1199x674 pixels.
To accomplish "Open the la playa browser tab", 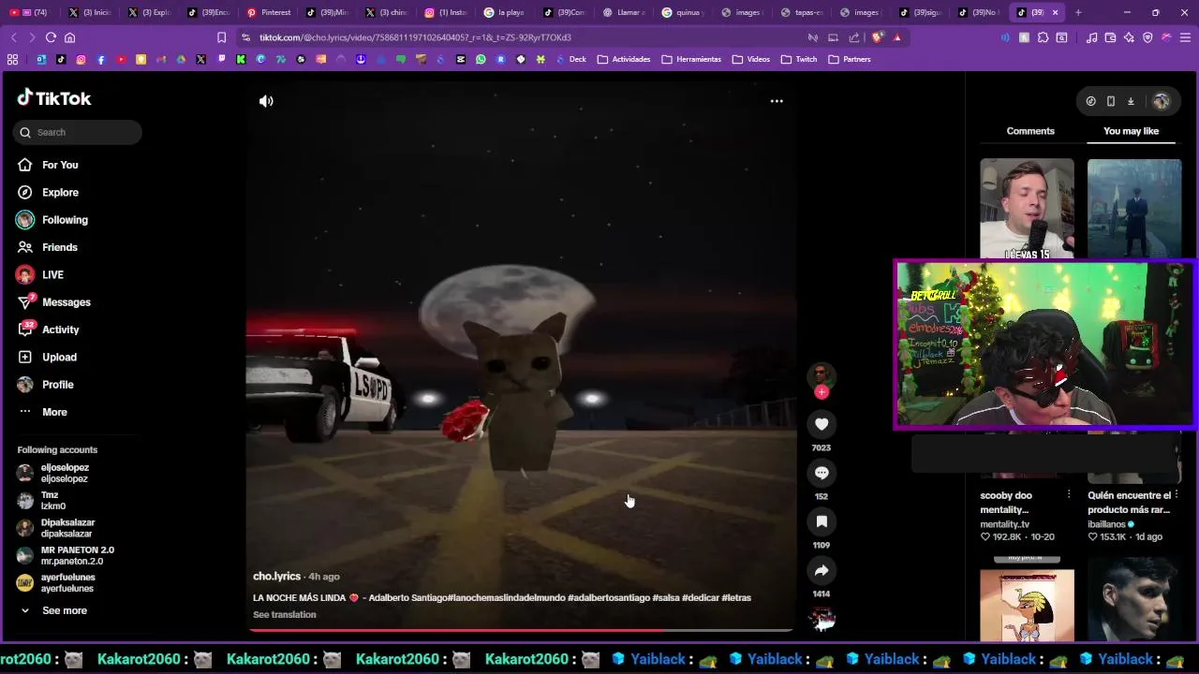I will [x=504, y=12].
